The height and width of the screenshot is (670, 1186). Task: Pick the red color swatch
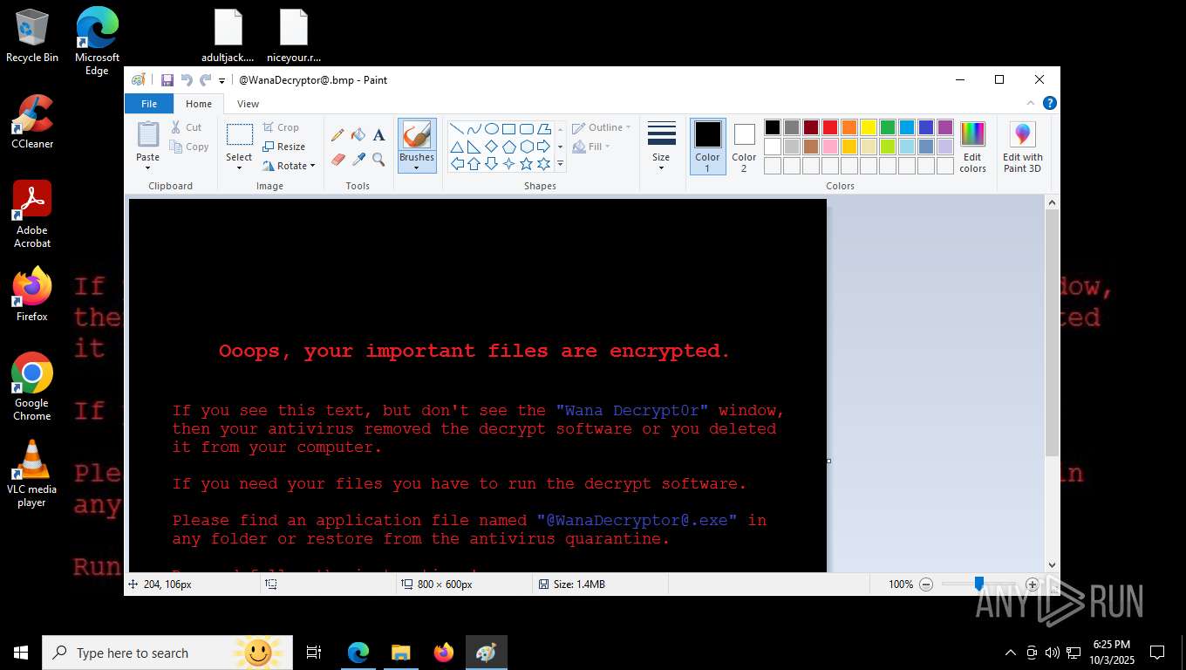[x=830, y=127]
